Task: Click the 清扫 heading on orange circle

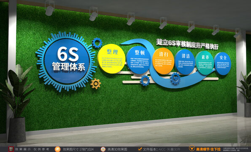Action: click(x=164, y=54)
